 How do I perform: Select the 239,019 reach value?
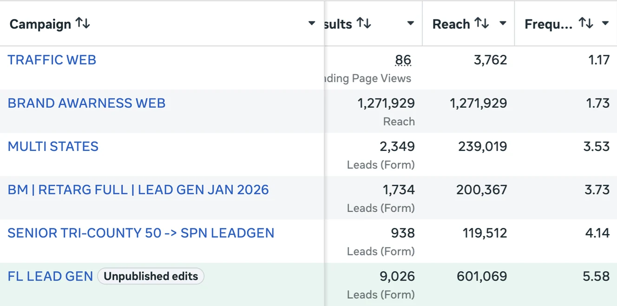tap(483, 146)
